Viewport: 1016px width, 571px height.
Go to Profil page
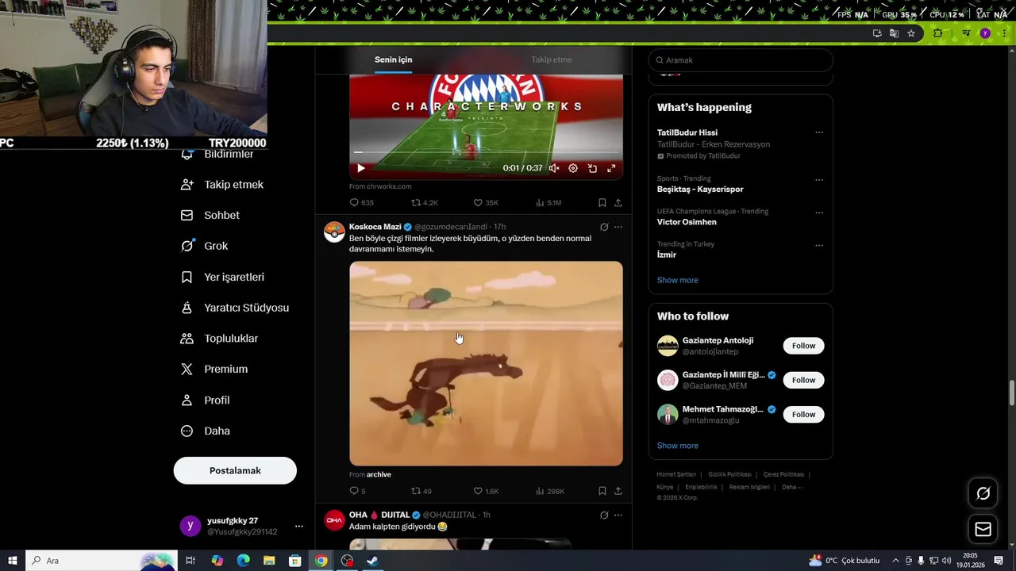206,400
